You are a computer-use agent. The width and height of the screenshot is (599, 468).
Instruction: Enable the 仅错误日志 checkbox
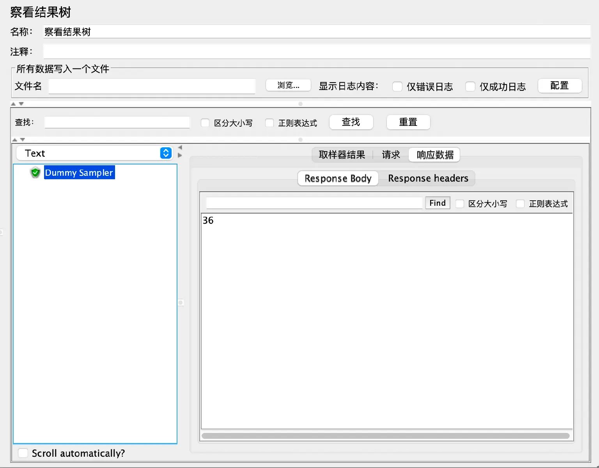[397, 87]
